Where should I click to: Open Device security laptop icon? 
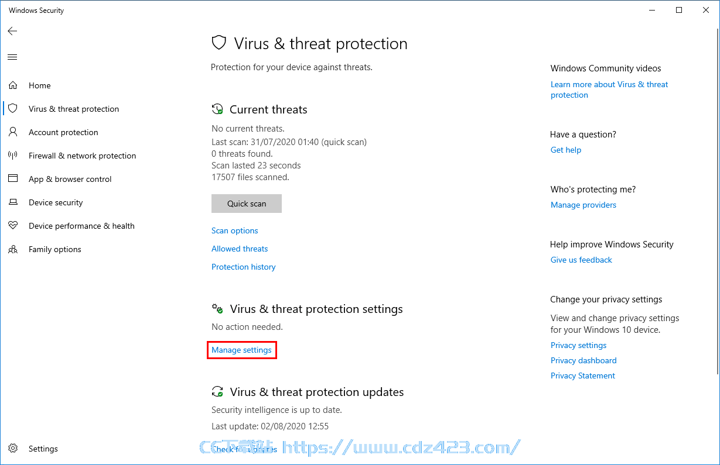(13, 202)
